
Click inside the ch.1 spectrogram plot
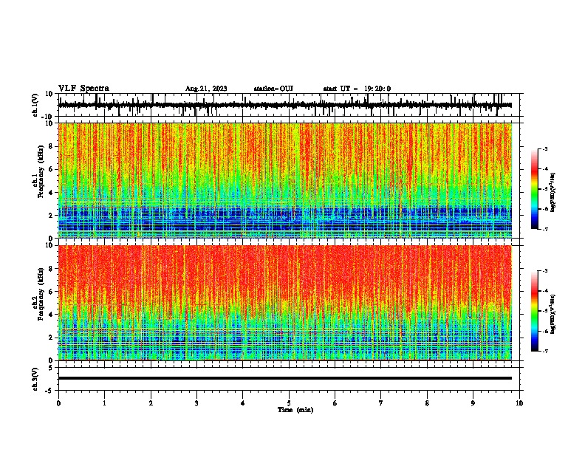coord(285,180)
